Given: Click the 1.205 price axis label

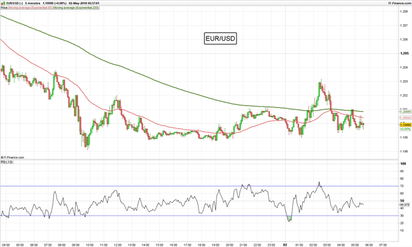Looking at the screenshot, I should (404, 53).
